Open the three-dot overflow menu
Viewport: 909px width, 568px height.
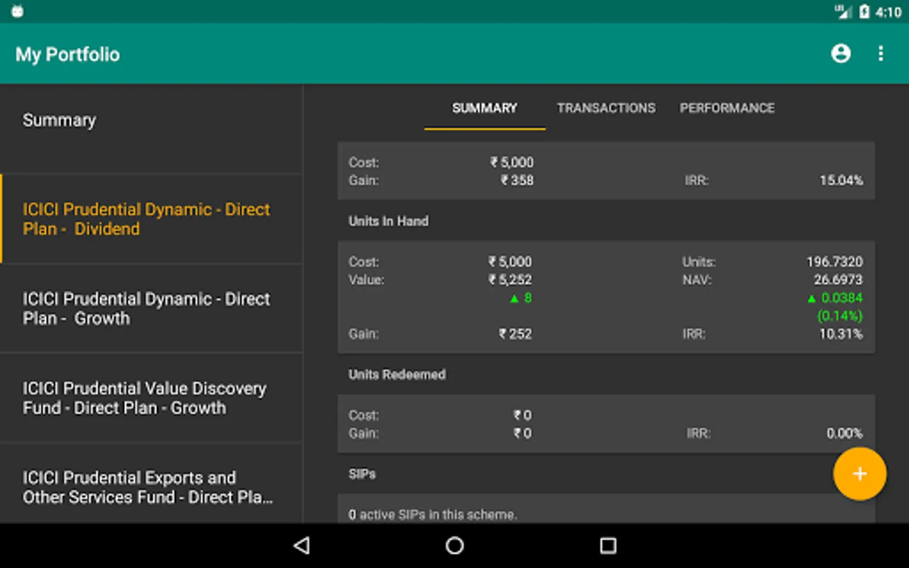pos(881,54)
